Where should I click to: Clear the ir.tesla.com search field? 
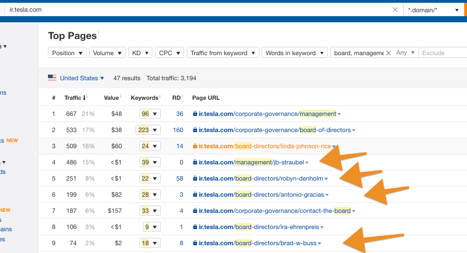coord(395,10)
